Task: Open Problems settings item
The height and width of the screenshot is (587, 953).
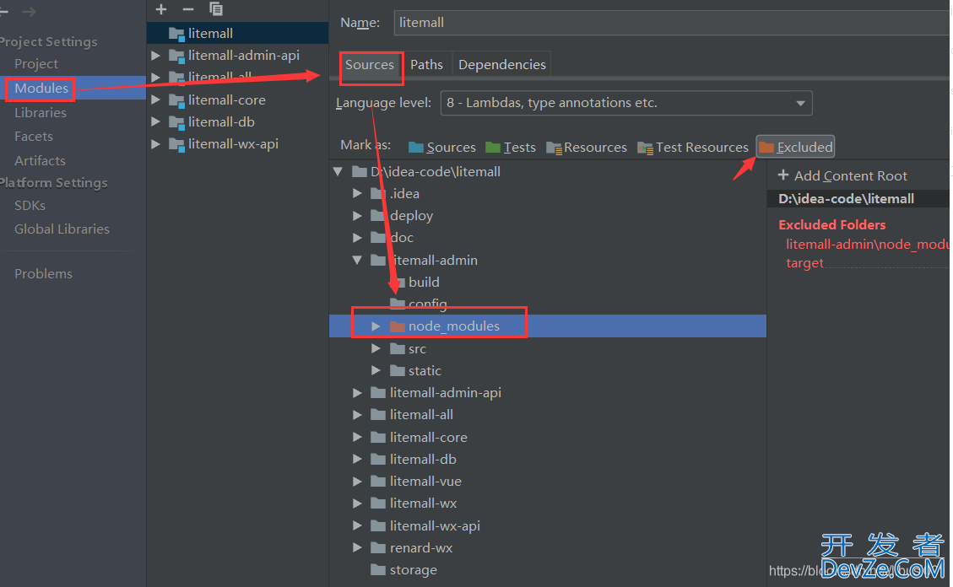Action: [43, 274]
